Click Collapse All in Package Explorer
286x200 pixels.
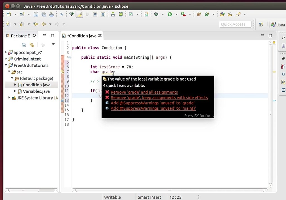[x=24, y=45]
